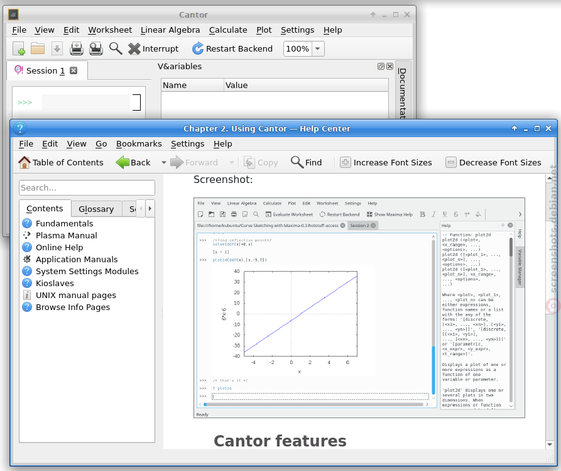Open Help Center's View menu
The height and width of the screenshot is (471, 561).
(x=77, y=144)
